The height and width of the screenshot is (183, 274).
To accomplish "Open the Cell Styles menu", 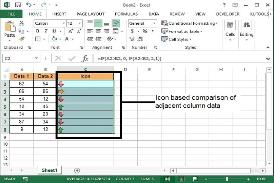I will click(176, 39).
